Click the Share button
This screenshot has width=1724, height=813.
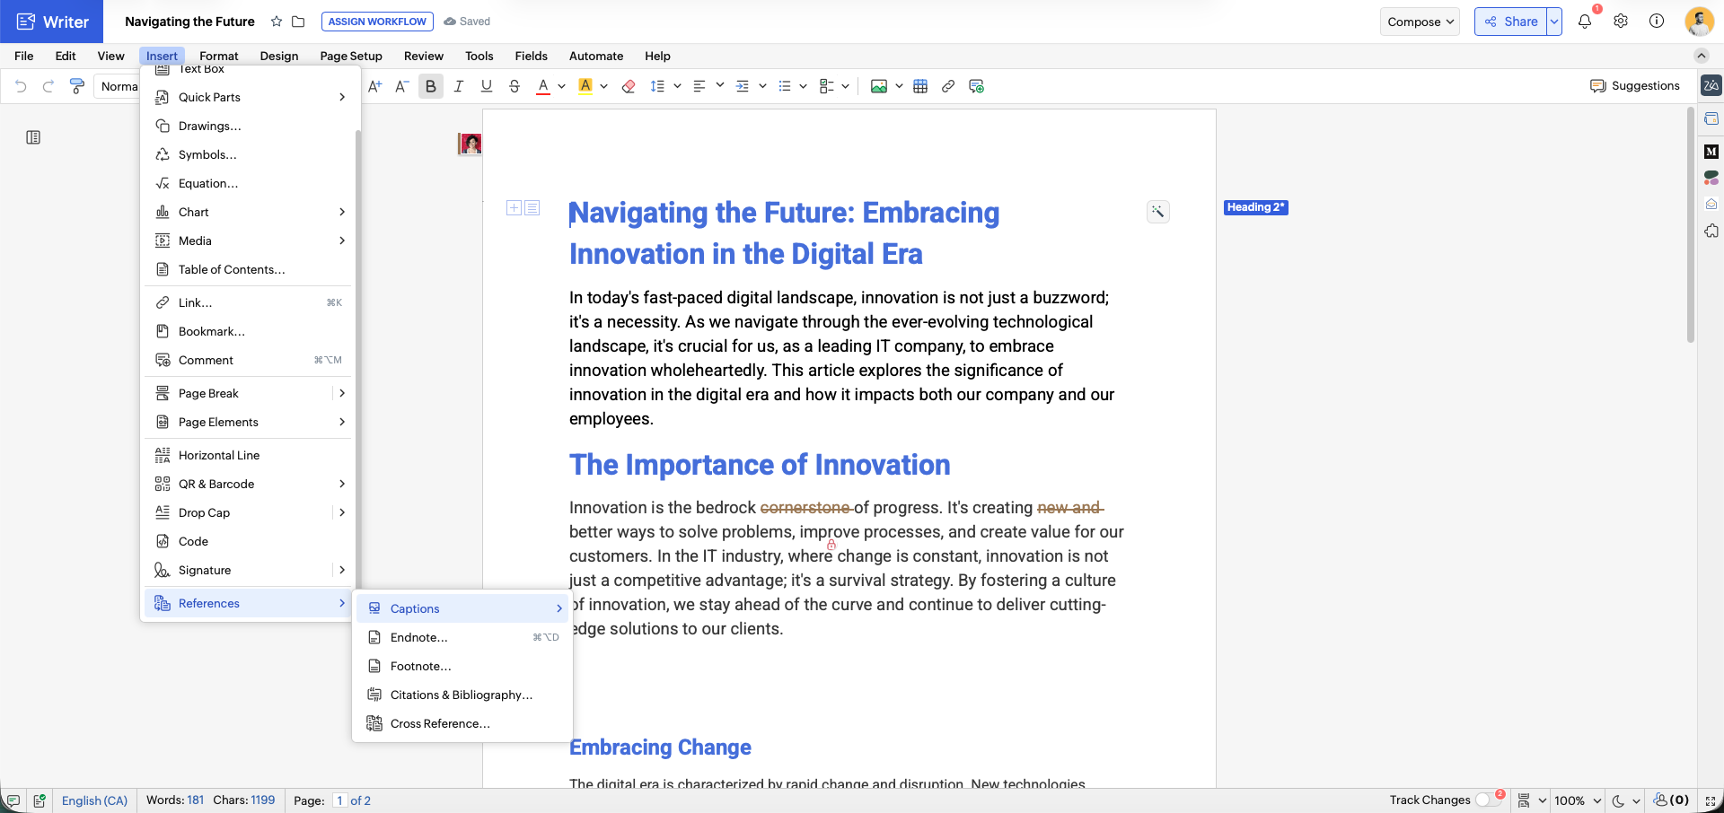pos(1511,22)
